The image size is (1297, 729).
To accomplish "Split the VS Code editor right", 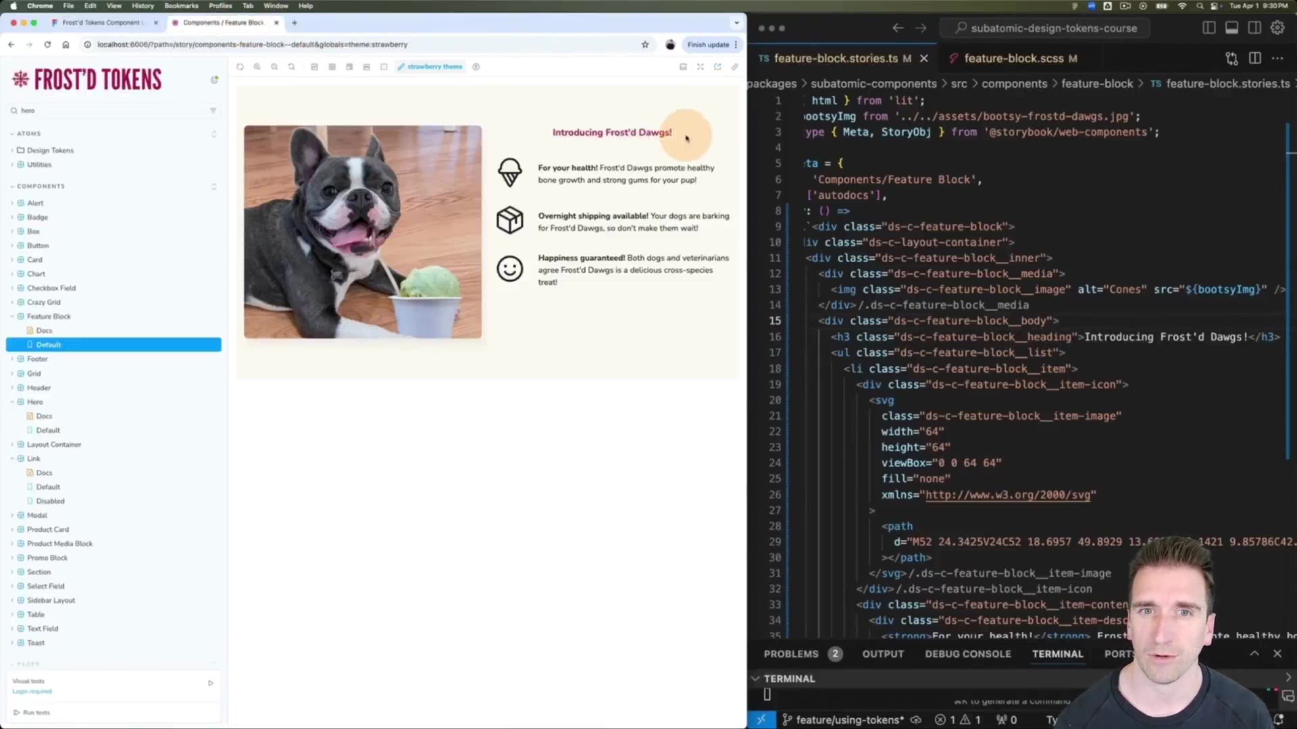I will click(x=1255, y=59).
